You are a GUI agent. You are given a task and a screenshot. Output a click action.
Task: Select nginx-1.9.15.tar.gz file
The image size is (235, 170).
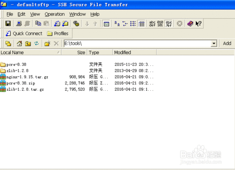click(x=24, y=77)
